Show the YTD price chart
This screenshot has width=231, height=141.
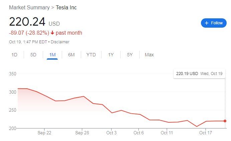coord(91,55)
